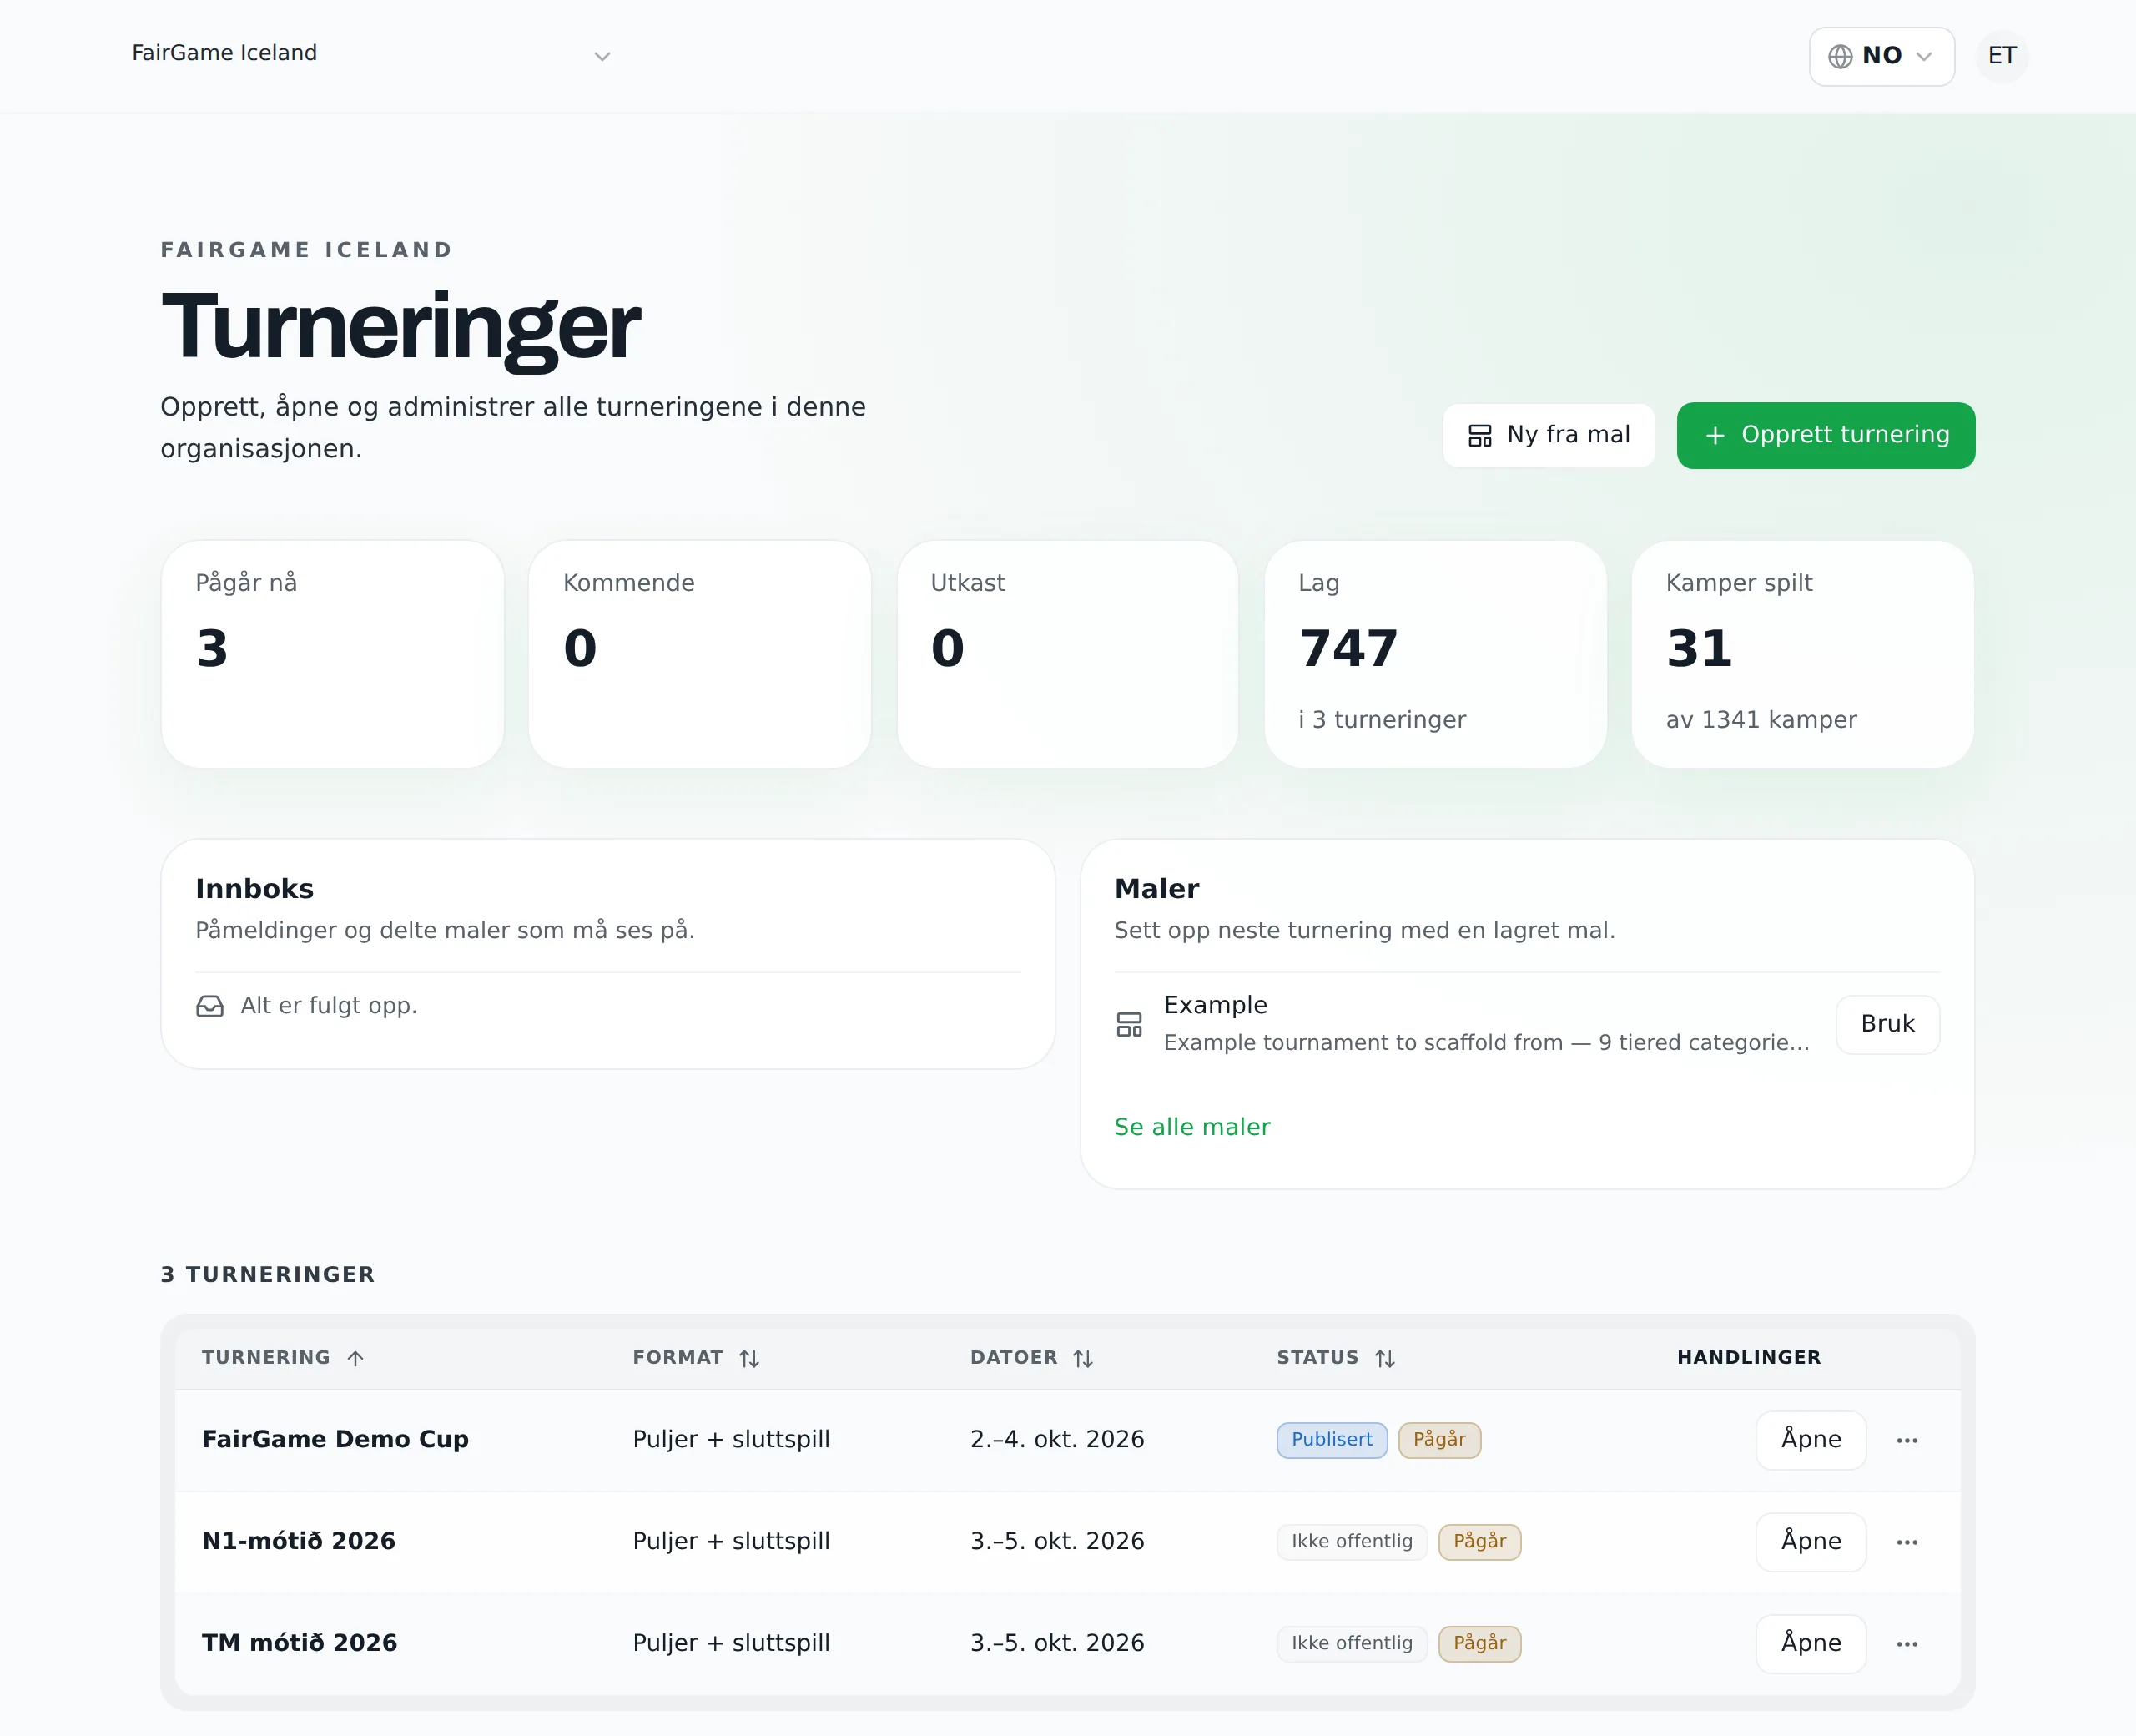
Task: Open more actions for TM mótið 2026
Action: click(1907, 1644)
